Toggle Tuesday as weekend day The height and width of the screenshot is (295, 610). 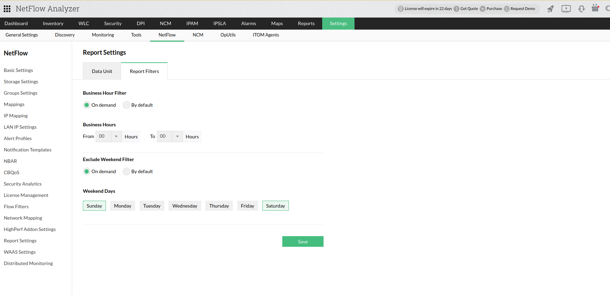[152, 206]
